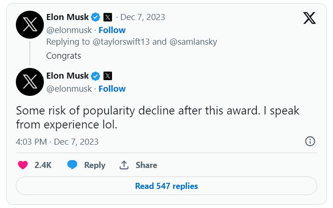Image resolution: width=333 pixels, height=208 pixels.
Task: Click blue verified badge on second tweet
Action: (96, 76)
